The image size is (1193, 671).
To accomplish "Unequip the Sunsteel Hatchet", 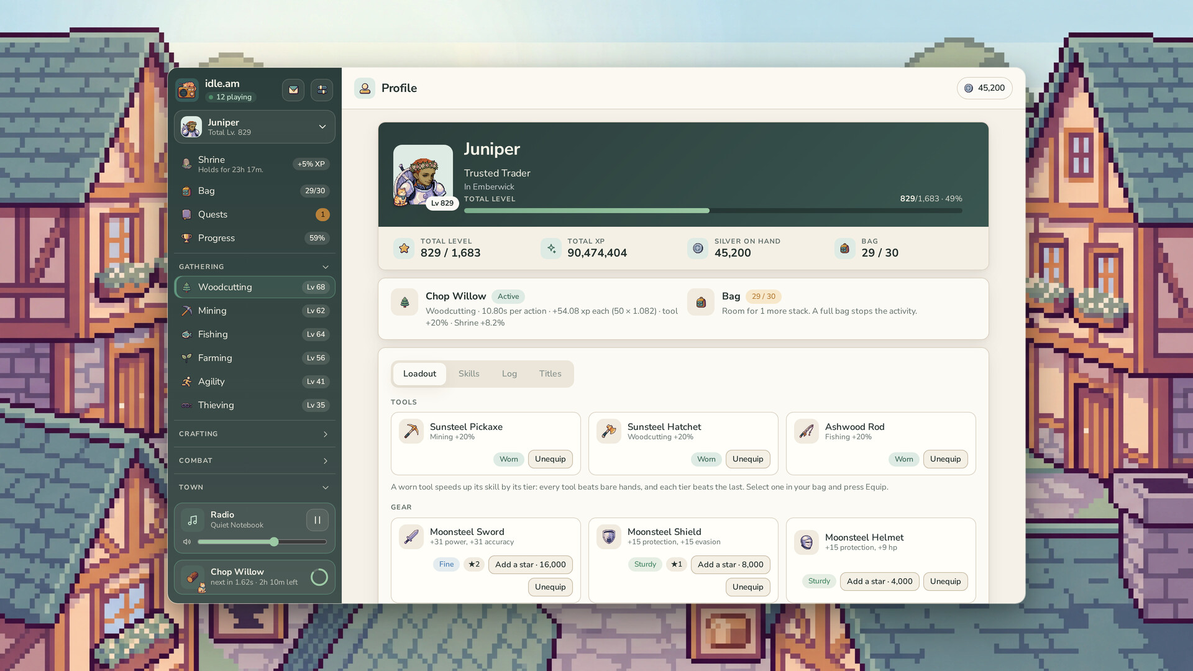I will pos(747,459).
